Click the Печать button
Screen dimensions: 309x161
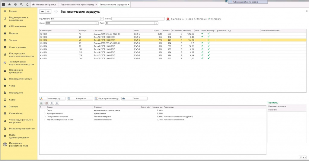[134, 98]
